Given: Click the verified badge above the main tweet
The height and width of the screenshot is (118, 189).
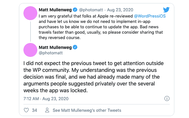Looking at the screenshot, I should [76, 47].
